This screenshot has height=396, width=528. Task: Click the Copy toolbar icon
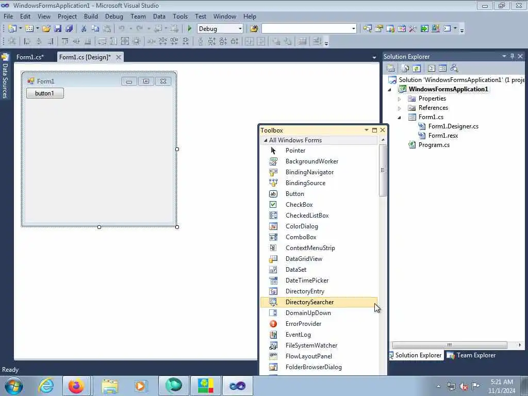click(x=95, y=29)
